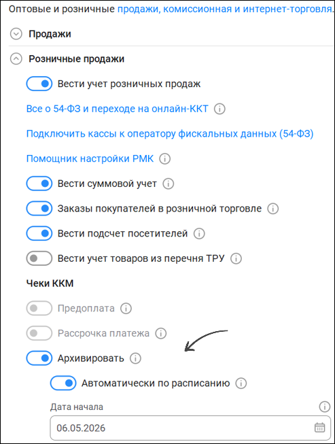Click info icon beside Помощник настройки РМК
335x444 pixels.
point(164,158)
